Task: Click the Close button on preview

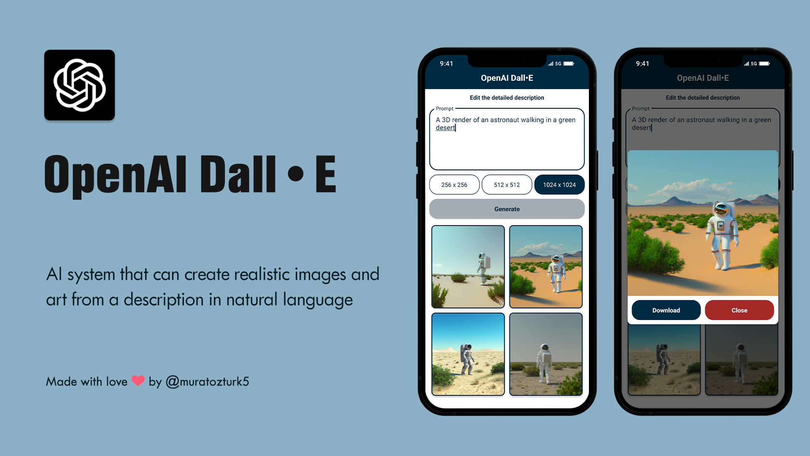Action: (x=740, y=310)
